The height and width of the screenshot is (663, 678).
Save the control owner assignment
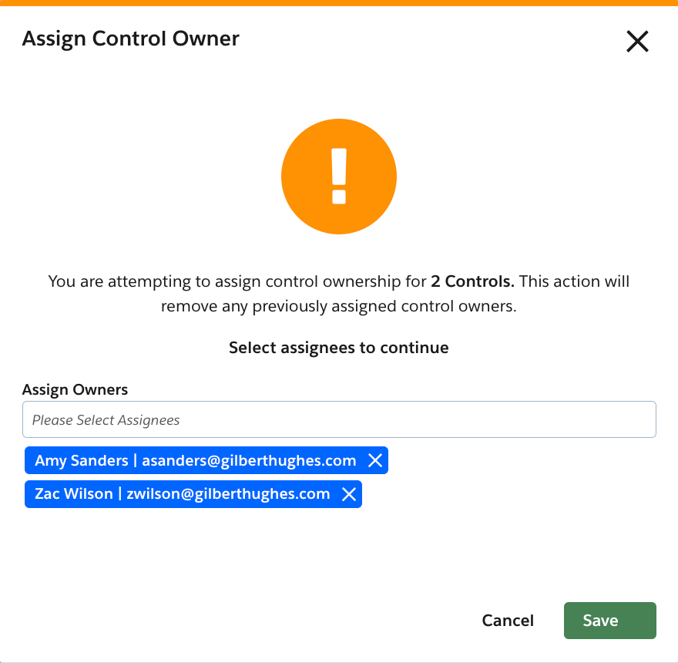click(x=609, y=620)
